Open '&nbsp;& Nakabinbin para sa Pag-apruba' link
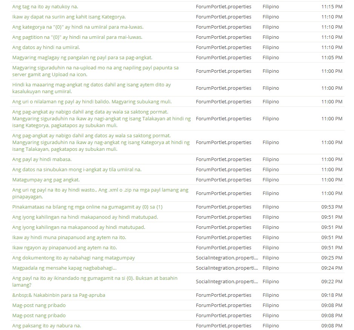Screen dimensions: 354x330 point(59,295)
